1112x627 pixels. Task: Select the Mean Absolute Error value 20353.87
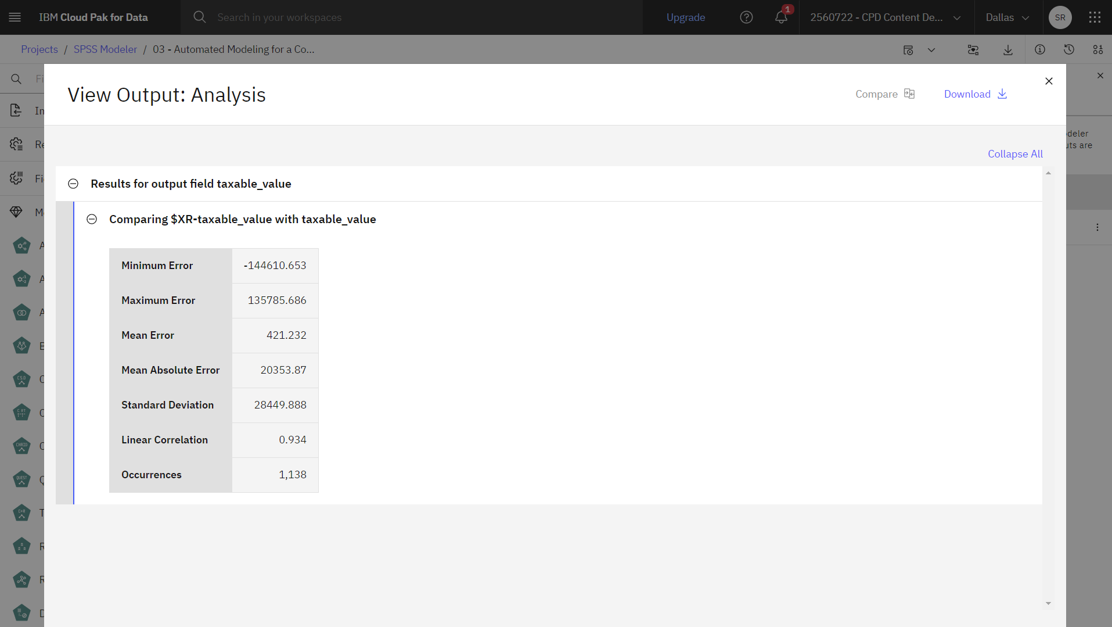click(283, 370)
